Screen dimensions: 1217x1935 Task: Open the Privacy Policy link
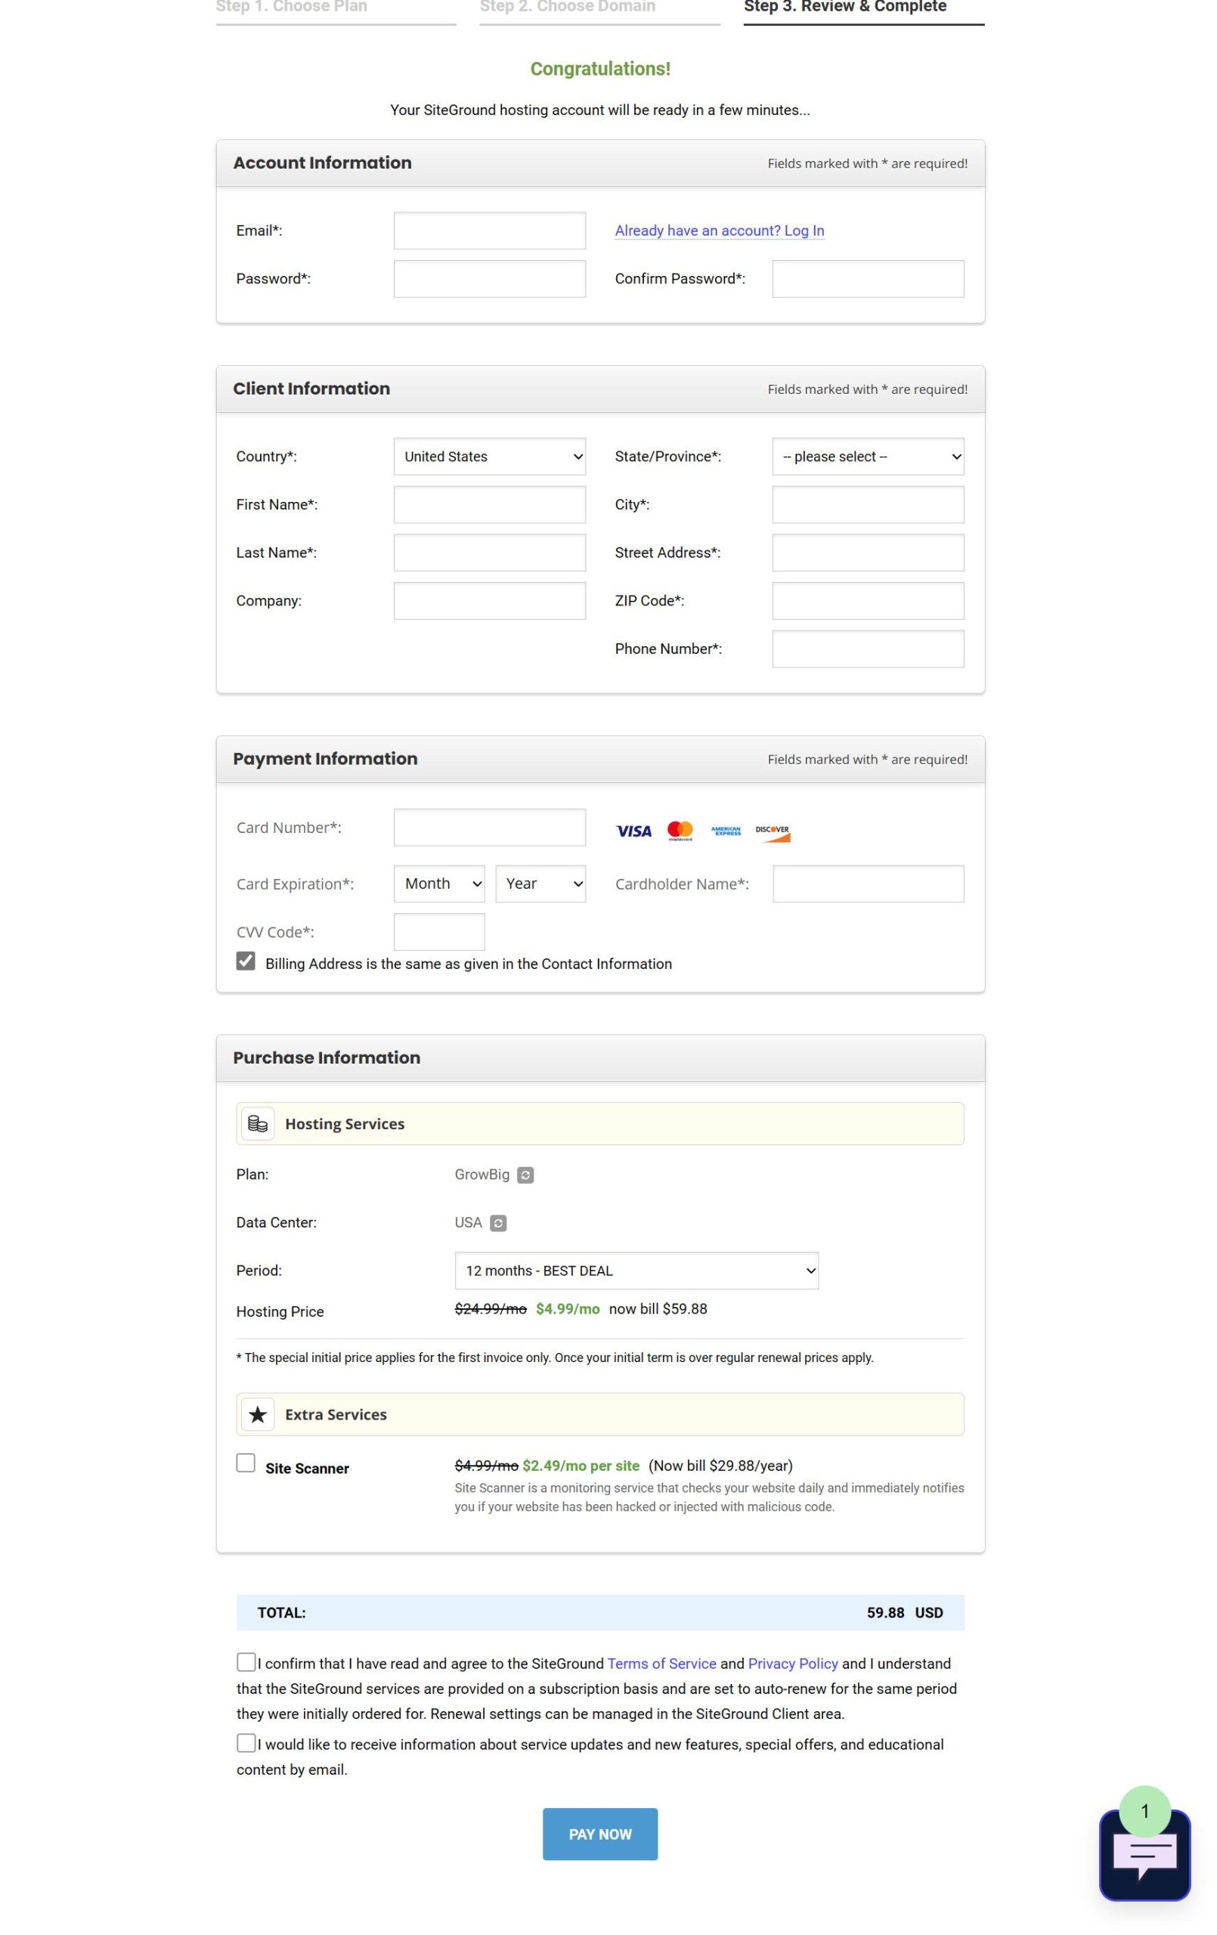[x=793, y=1664]
